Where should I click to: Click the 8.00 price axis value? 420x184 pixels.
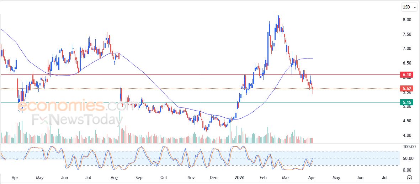pos(407,20)
